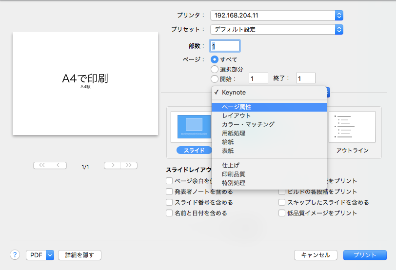Open the プリンタ dropdown
The height and width of the screenshot is (270, 396).
pyautogui.click(x=277, y=15)
